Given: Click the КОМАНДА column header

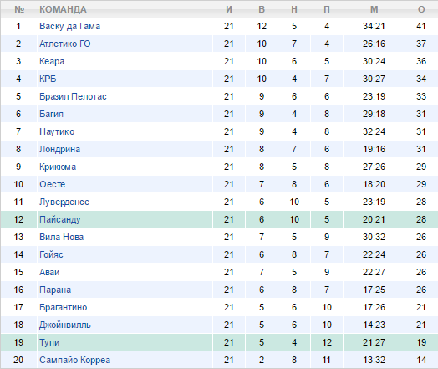Looking at the screenshot, I should 63,9.
